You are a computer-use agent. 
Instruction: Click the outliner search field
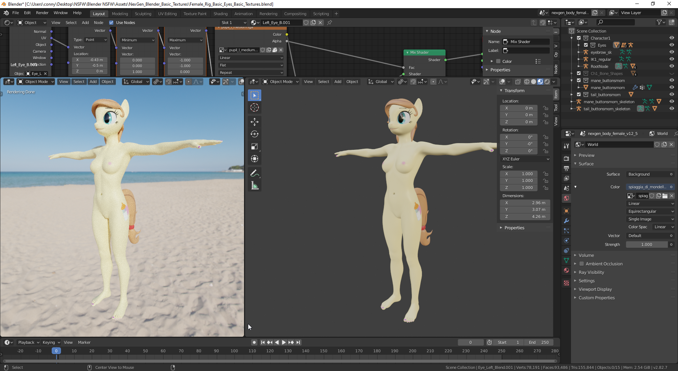click(x=615, y=22)
